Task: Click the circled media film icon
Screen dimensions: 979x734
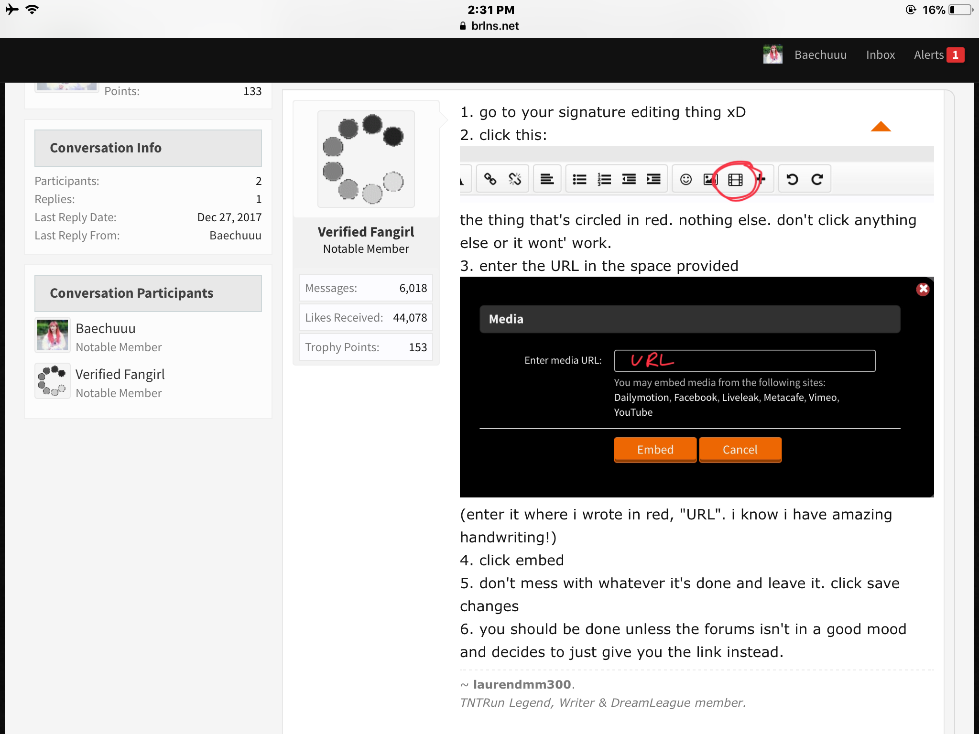Action: (x=735, y=180)
